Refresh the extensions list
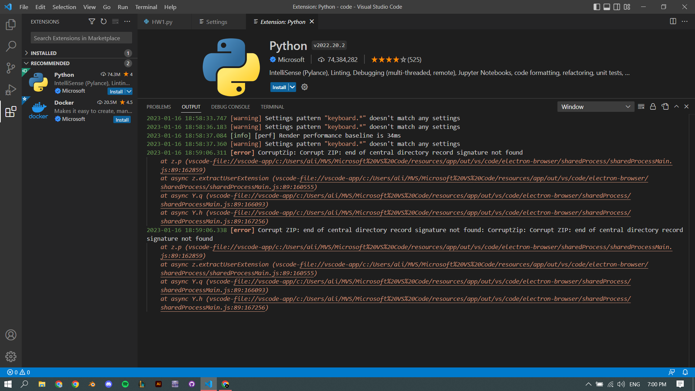695x391 pixels. pos(104,21)
